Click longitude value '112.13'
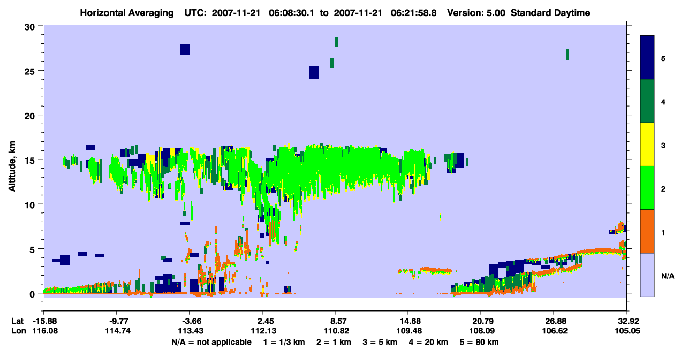Image resolution: width=696 pixels, height=357 pixels. tap(262, 331)
